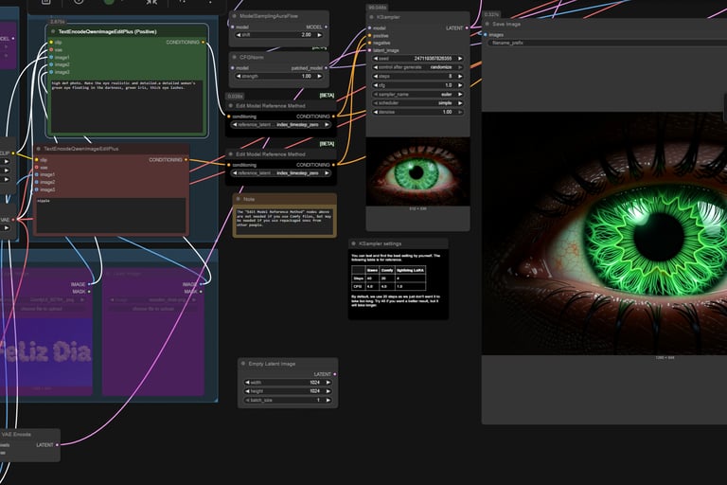
Task: Collapse the ModelSamplingAuraFlow node via its title dot
Action: [235, 16]
